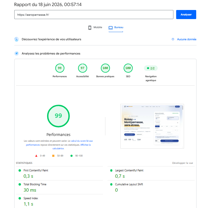Click the Accessibilité label
212x208 pixels.
point(83,76)
